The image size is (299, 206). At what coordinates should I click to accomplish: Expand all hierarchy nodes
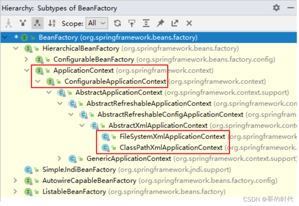pyautogui.click(x=146, y=23)
